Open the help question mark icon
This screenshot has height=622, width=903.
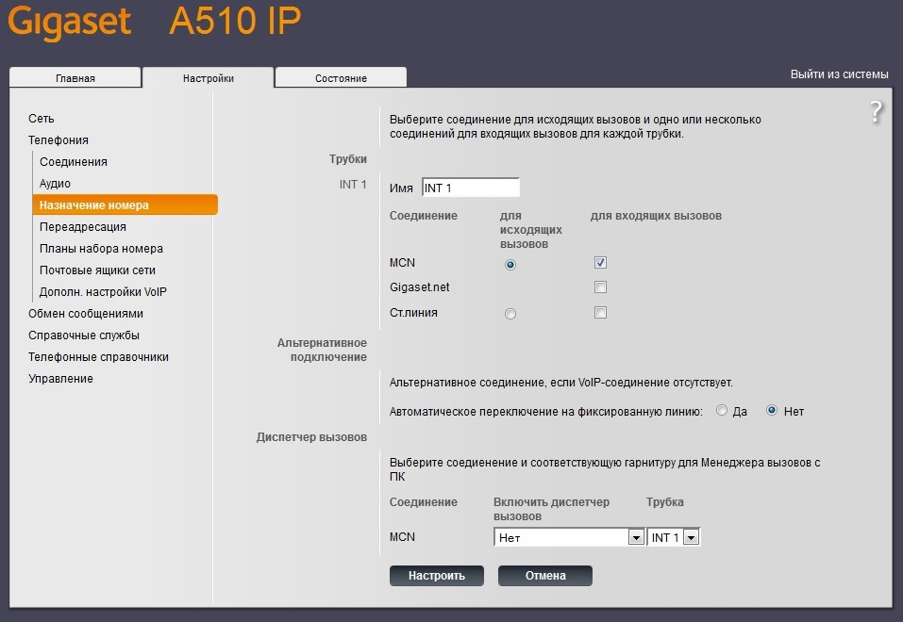tap(876, 111)
